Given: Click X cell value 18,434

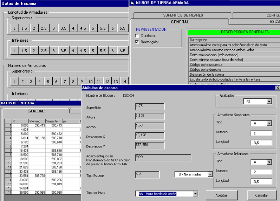Looking at the screenshot, I should pos(20,151).
